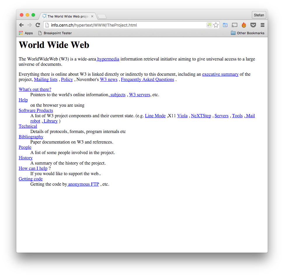284x276 pixels.
Task: Click text 'Paper documentation on W3 and references.'
Action: click(x=72, y=142)
